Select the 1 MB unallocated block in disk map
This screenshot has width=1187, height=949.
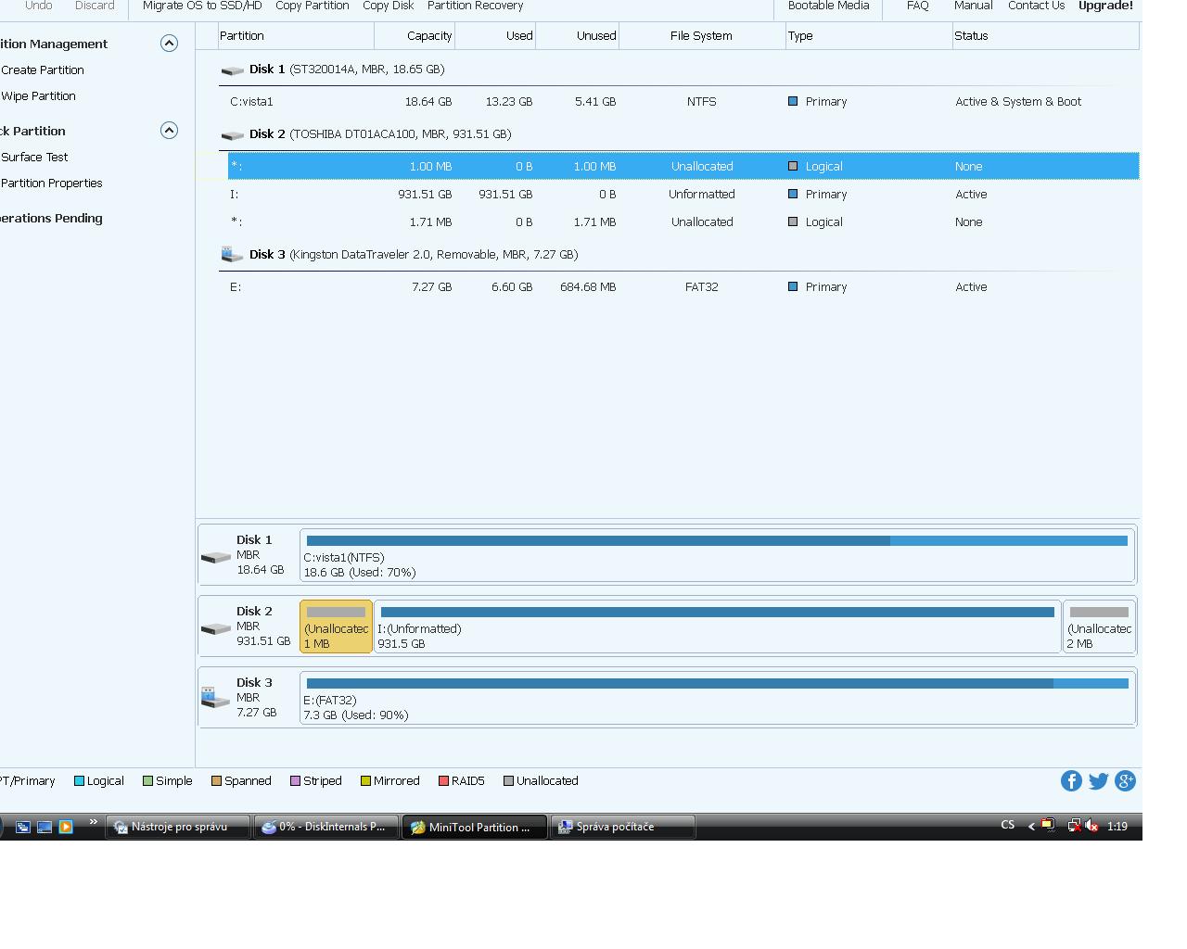pos(336,626)
